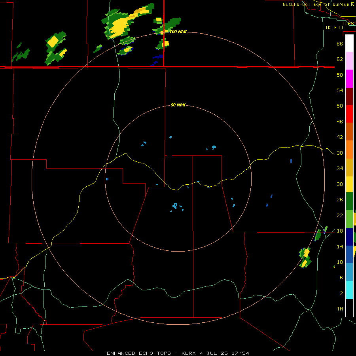The height and width of the screenshot is (356, 356).
Task: Click the 26 legend value
Action: click(340, 200)
